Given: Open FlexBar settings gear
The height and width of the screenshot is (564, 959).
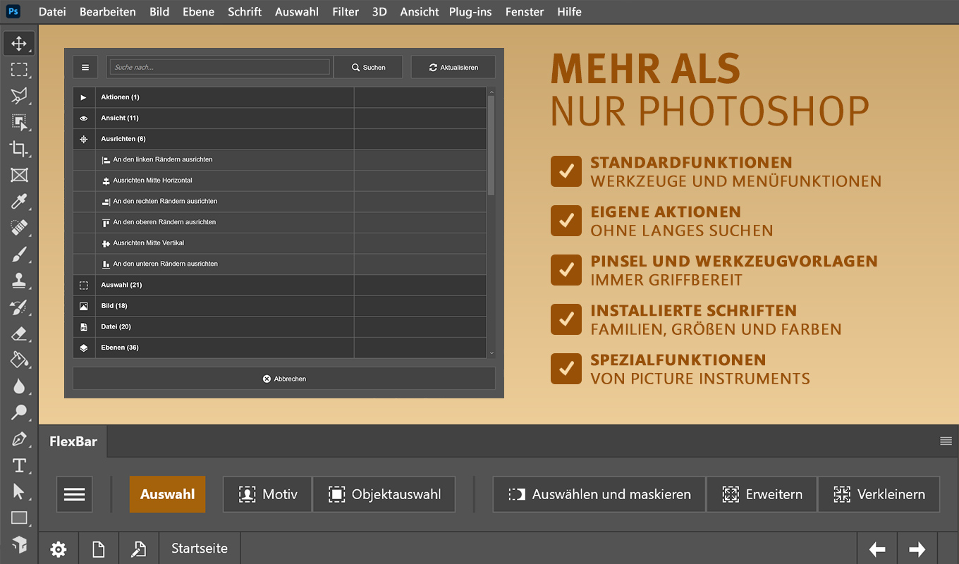Looking at the screenshot, I should pyautogui.click(x=59, y=549).
